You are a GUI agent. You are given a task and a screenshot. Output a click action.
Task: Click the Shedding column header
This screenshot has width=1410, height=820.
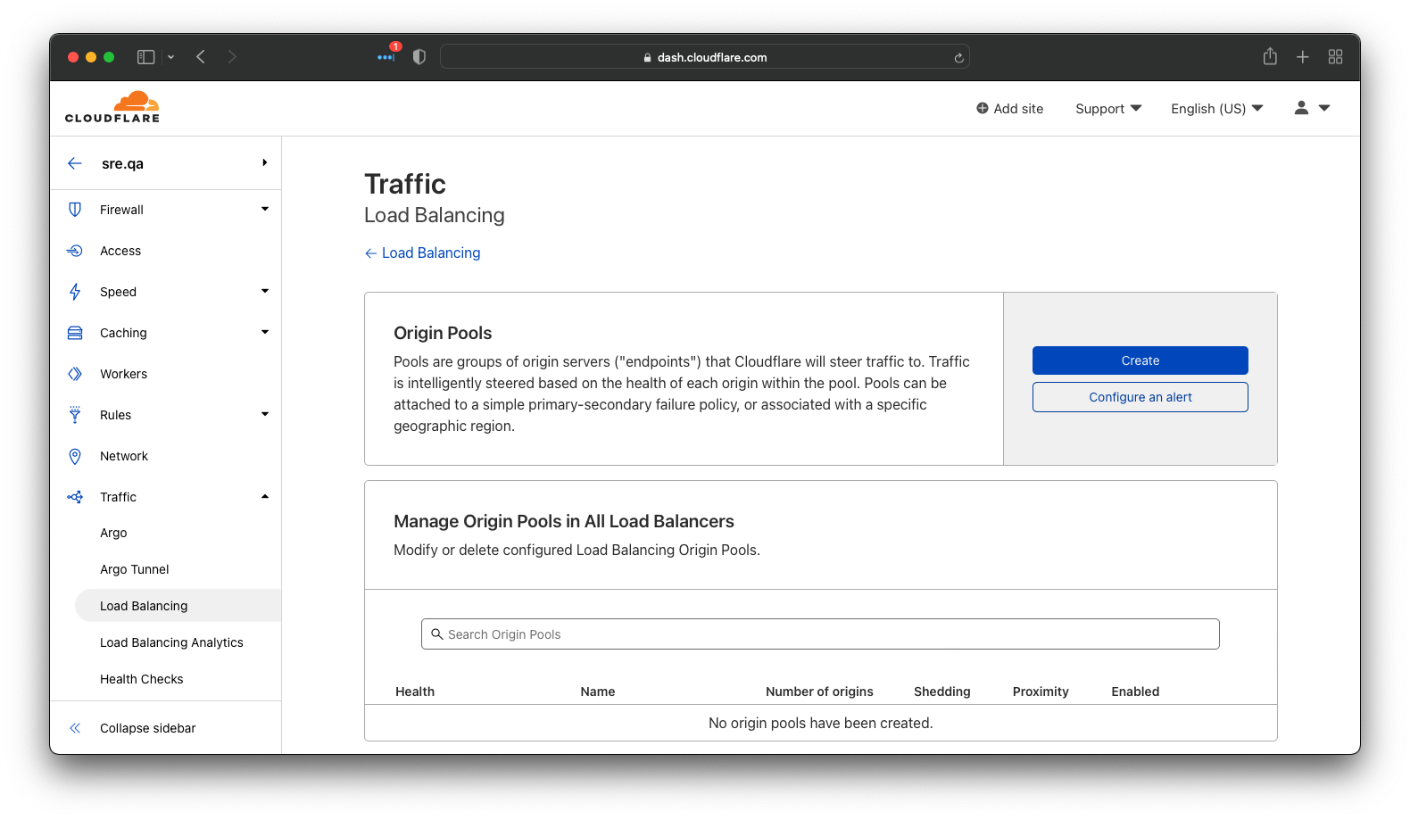point(942,692)
